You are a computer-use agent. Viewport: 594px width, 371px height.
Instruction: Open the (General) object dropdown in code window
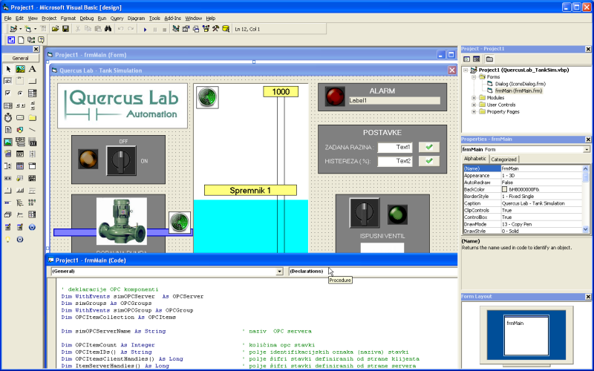coord(278,272)
